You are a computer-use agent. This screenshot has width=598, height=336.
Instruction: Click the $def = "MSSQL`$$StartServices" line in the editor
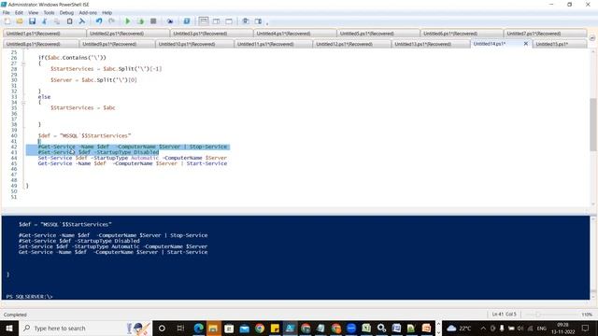coord(84,135)
